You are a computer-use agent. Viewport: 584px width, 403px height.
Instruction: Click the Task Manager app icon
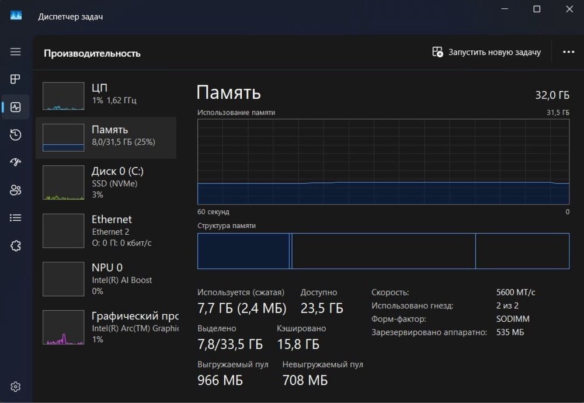pyautogui.click(x=16, y=15)
